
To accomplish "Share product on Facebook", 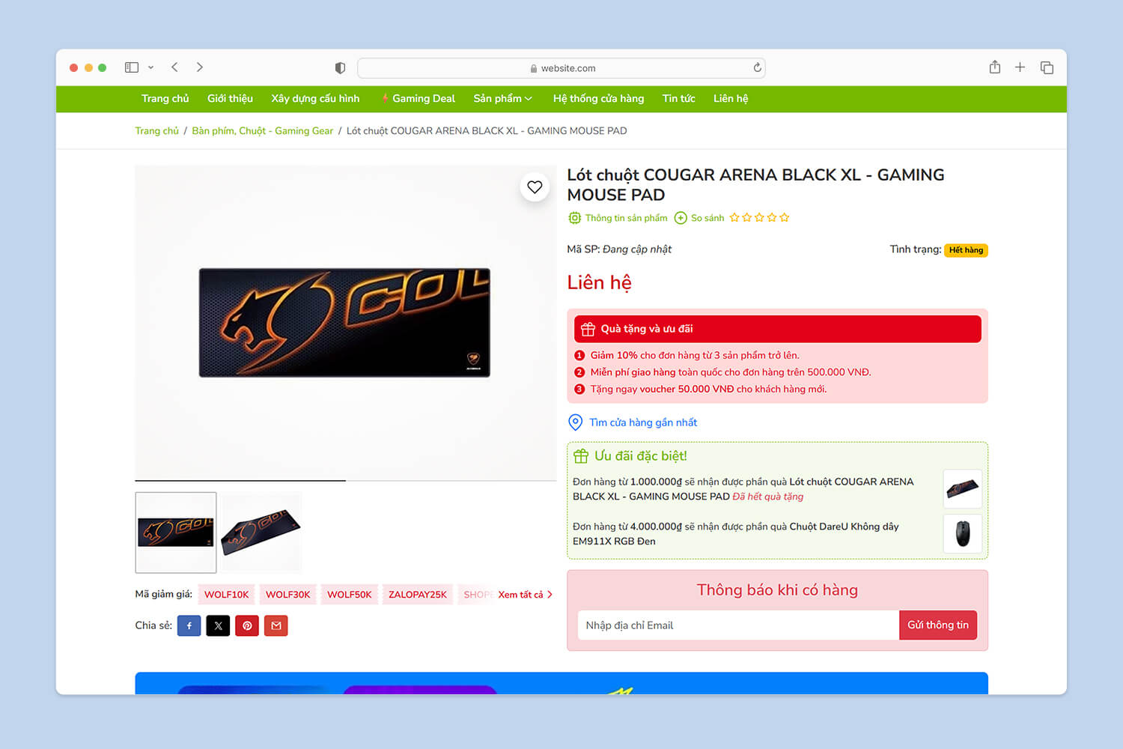I will pos(189,625).
